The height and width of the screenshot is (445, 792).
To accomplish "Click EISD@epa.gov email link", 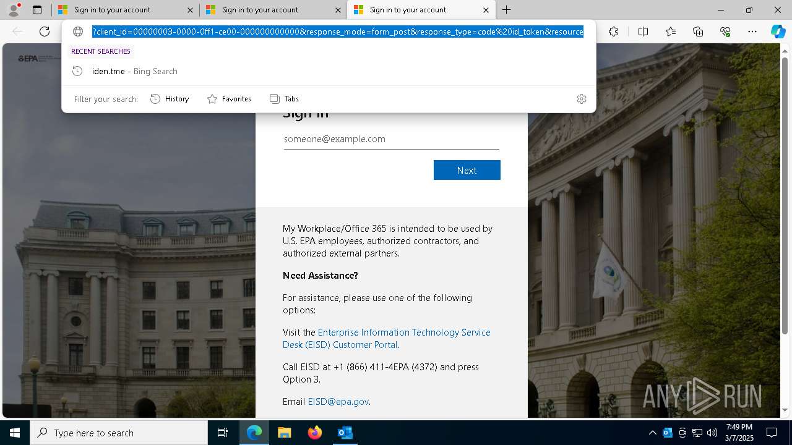I will point(338,402).
